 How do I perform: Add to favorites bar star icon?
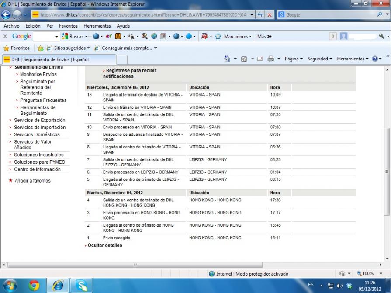tap(40, 48)
